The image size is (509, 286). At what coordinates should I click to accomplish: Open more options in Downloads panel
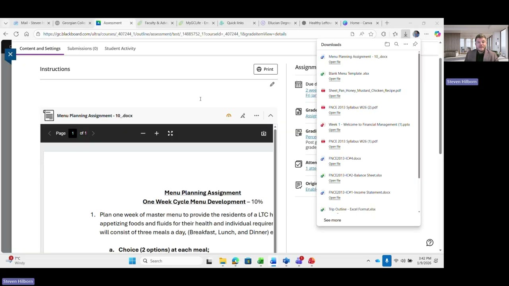point(406,44)
